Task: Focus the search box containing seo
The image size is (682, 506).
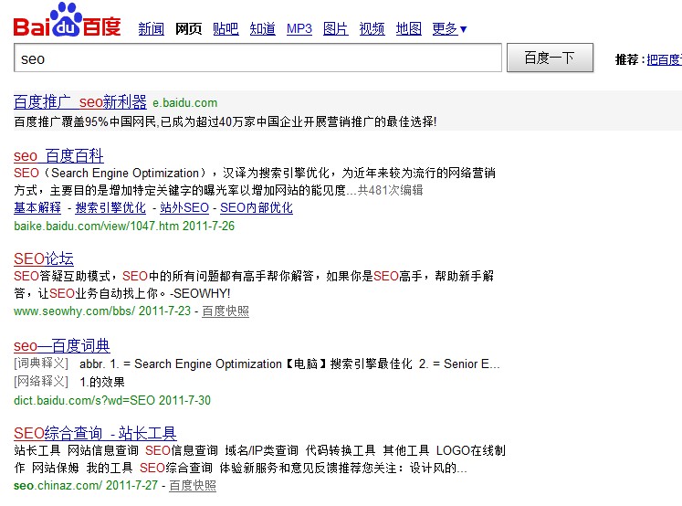Action: [257, 58]
